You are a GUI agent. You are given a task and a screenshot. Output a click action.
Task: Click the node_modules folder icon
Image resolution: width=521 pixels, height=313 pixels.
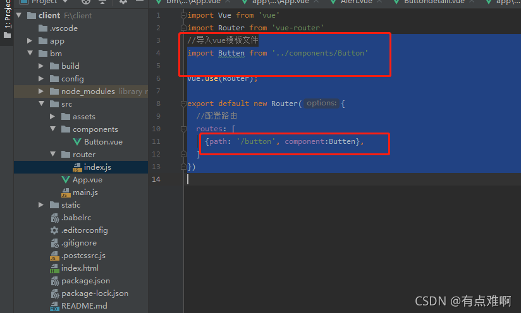pos(54,91)
